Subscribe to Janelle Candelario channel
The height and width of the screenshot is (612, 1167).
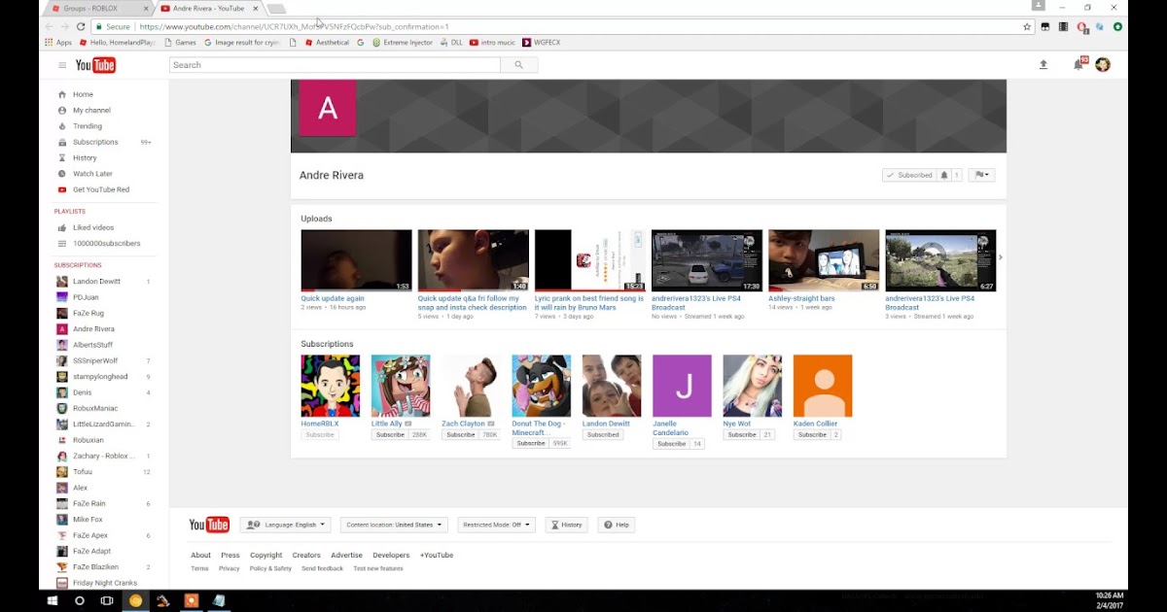tap(671, 444)
